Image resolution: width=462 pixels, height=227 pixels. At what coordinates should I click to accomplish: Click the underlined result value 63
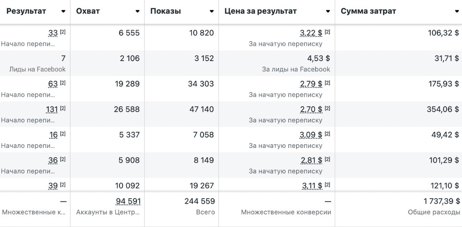(x=53, y=84)
